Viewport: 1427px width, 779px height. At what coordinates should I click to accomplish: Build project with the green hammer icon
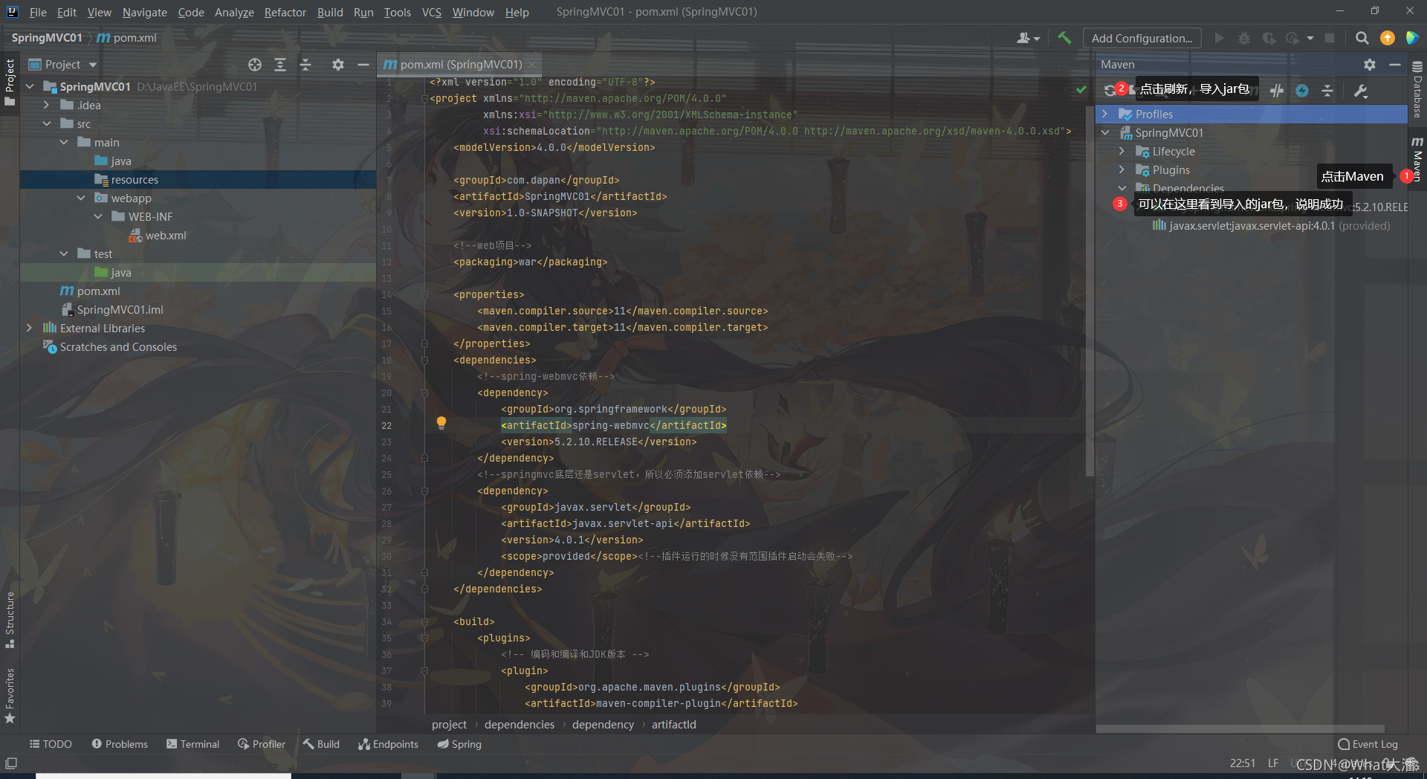(x=1064, y=38)
